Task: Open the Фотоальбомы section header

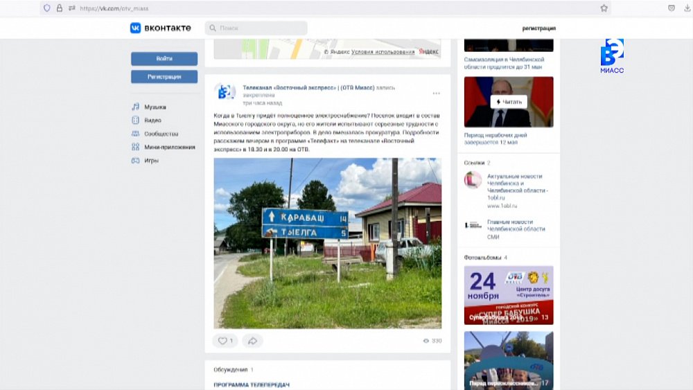Action: pos(482,258)
